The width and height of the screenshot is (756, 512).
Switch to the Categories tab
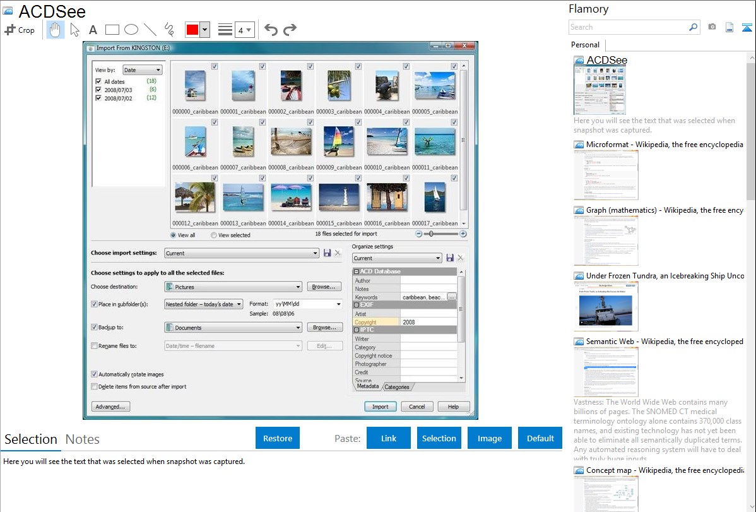pyautogui.click(x=397, y=387)
